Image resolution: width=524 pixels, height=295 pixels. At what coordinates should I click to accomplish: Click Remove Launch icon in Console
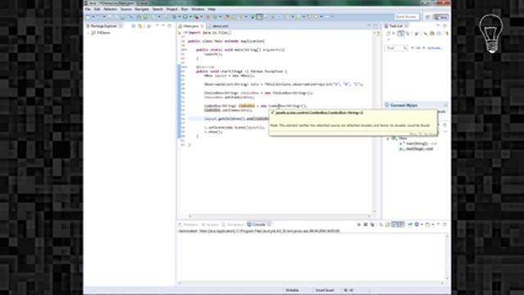366,225
